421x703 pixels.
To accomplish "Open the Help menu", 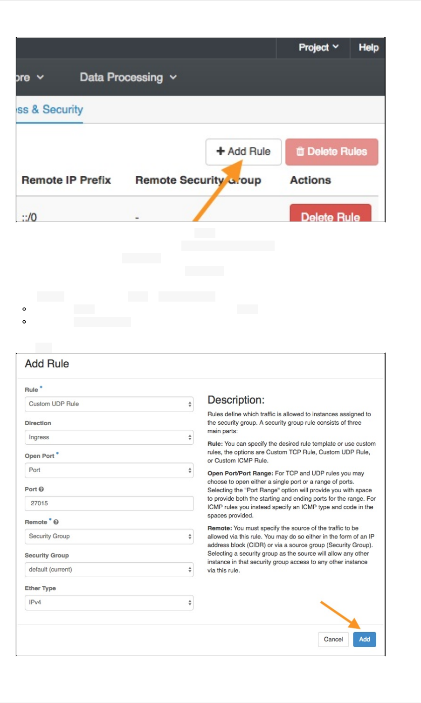I will (368, 48).
